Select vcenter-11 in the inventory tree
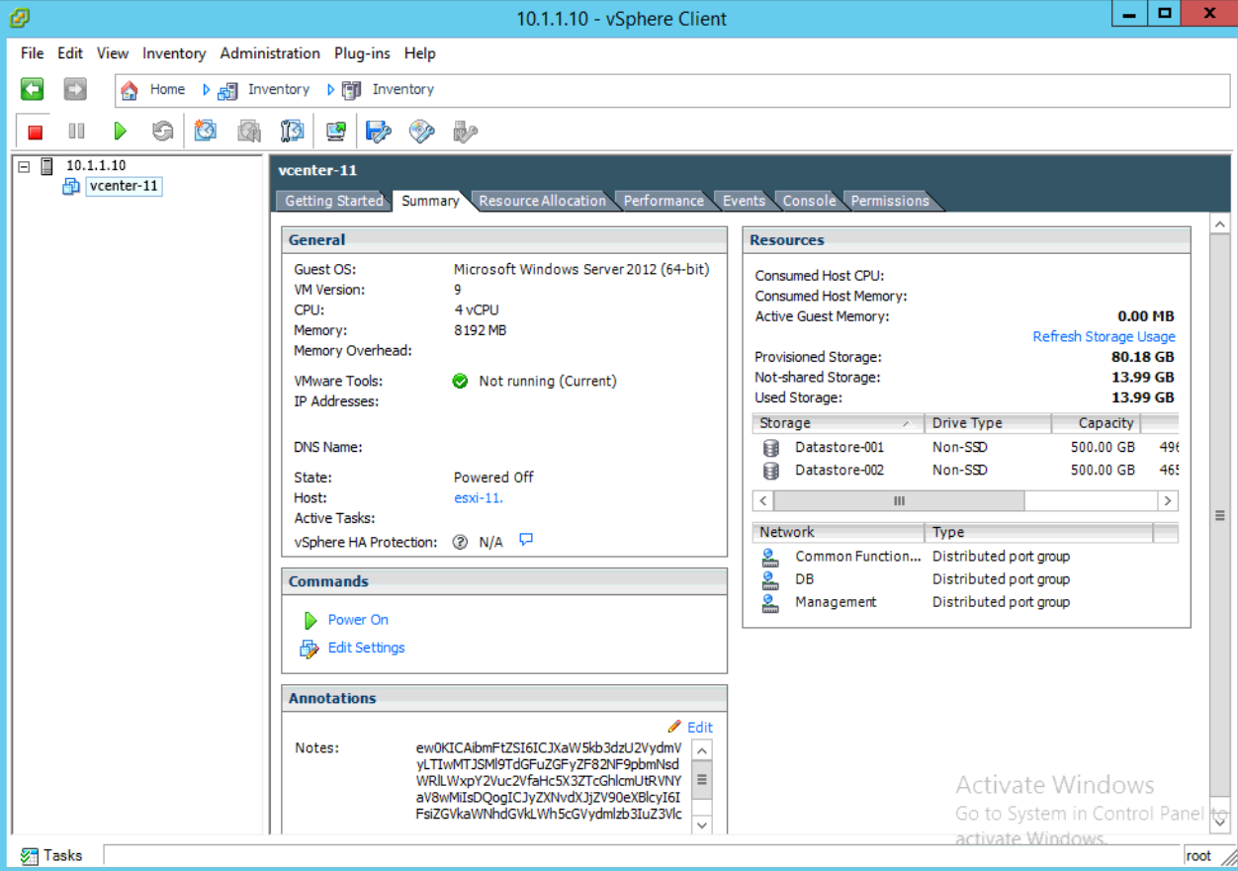The width and height of the screenshot is (1238, 871). tap(124, 186)
